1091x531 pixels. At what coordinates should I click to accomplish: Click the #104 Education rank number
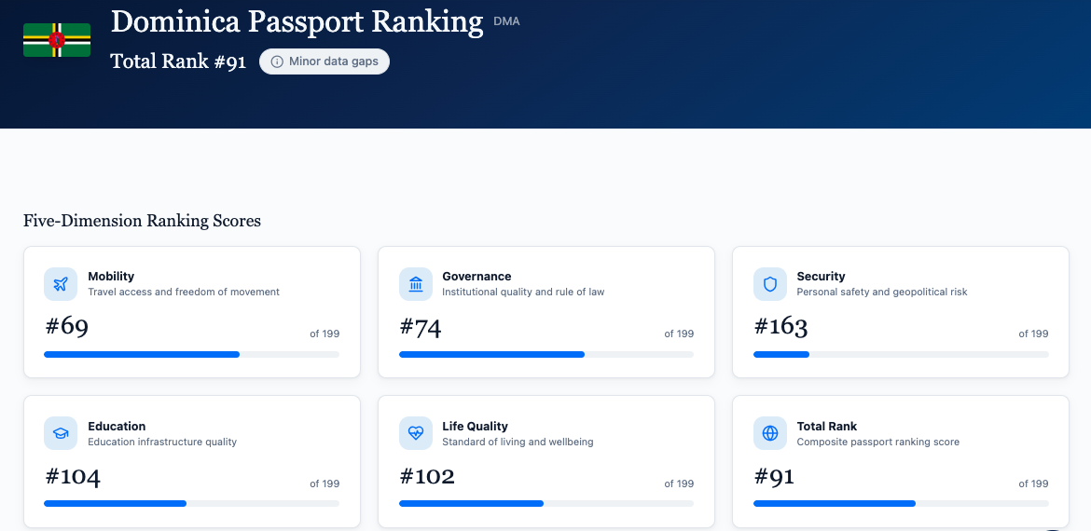[x=73, y=477]
